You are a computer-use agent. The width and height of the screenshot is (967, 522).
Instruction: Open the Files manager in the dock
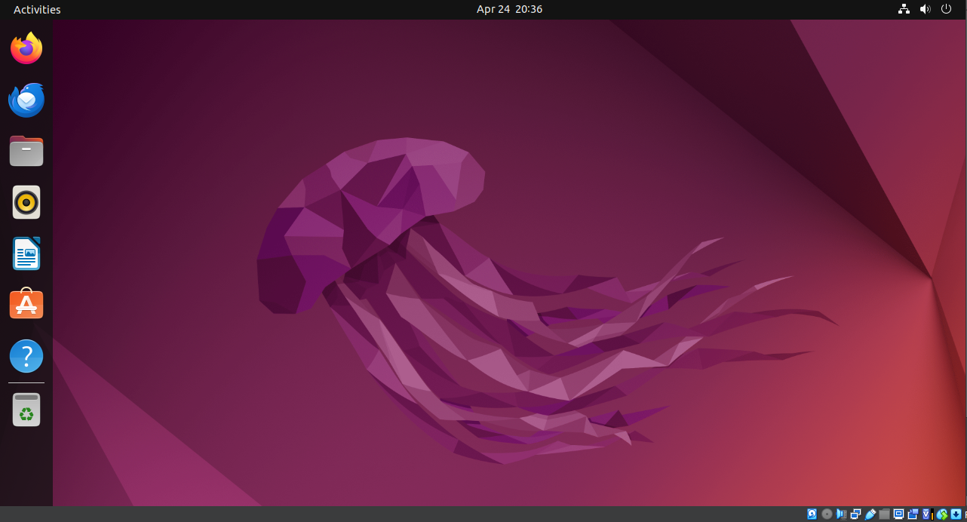click(x=26, y=151)
